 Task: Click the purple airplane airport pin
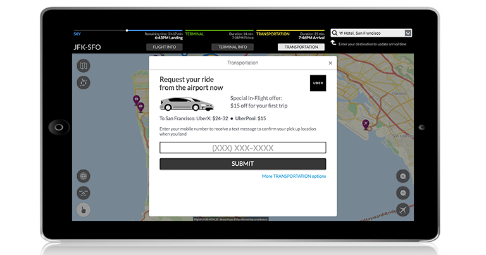(x=366, y=125)
